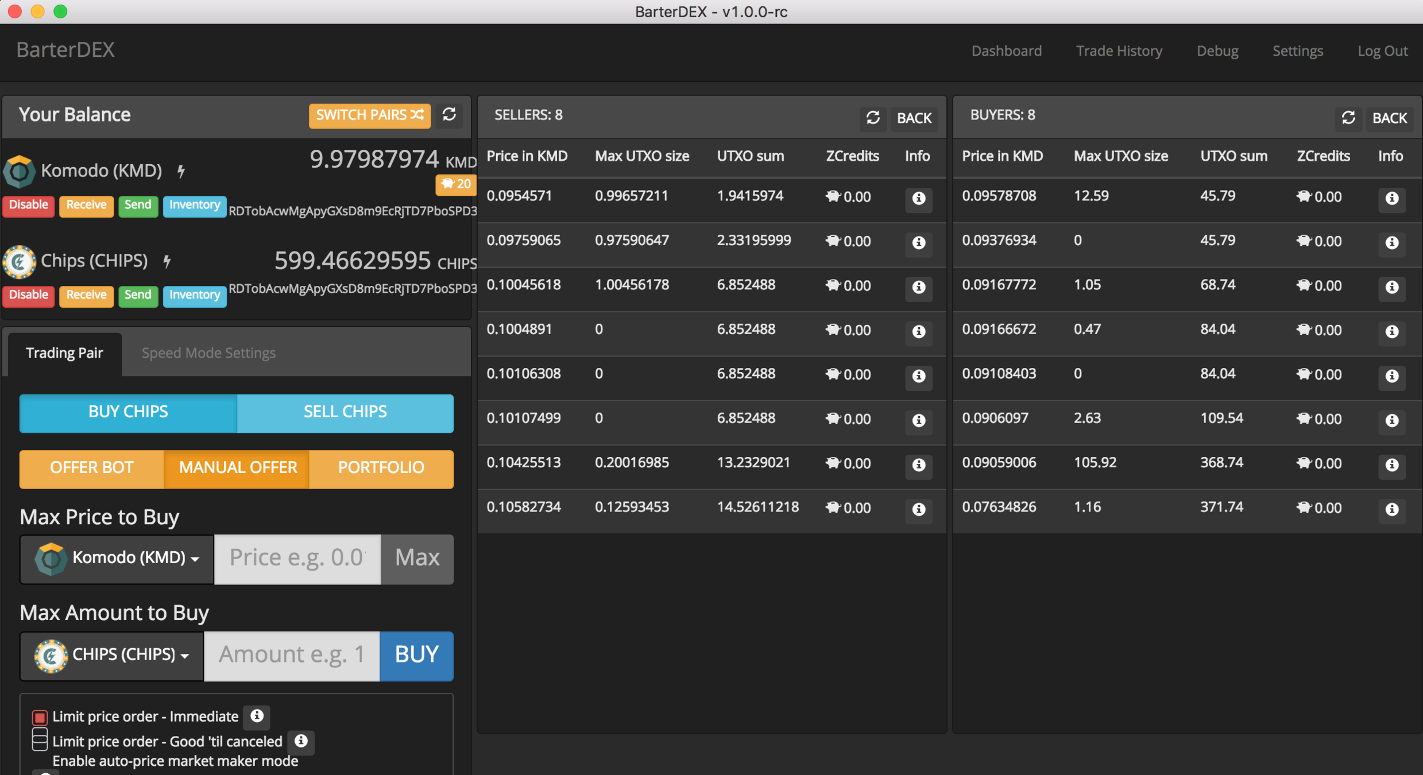This screenshot has width=1423, height=775.
Task: Select the SELL CHIPS toggle
Action: point(345,412)
